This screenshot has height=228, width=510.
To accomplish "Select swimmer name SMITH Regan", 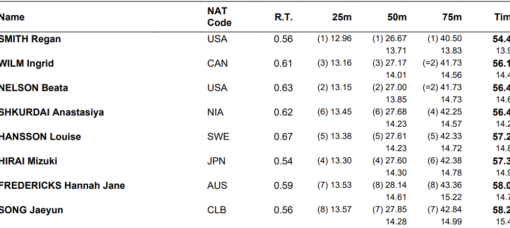I will click(x=30, y=39).
